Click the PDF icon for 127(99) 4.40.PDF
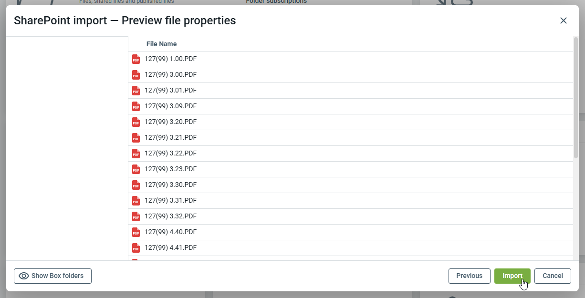 click(x=136, y=232)
